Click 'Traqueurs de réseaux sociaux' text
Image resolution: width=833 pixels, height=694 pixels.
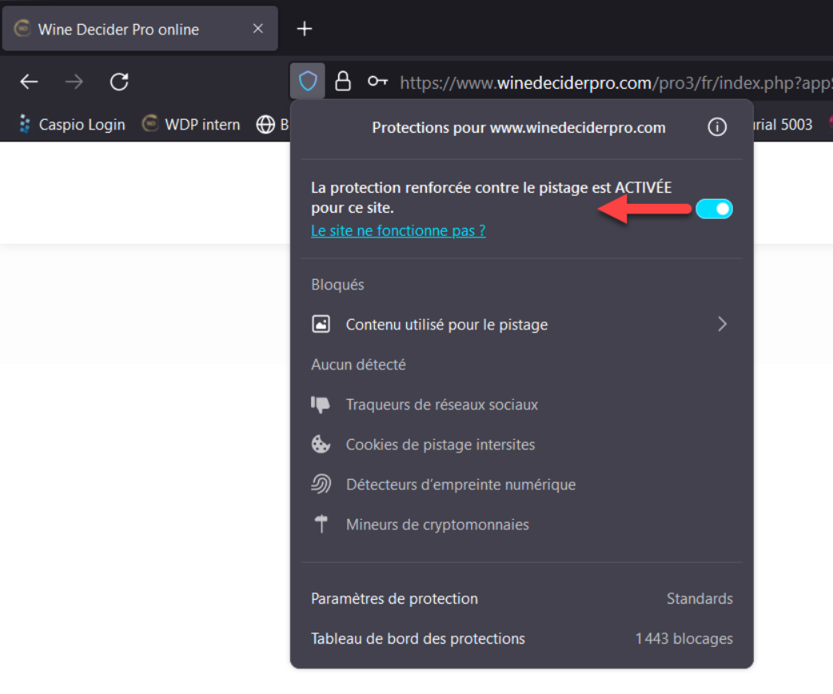[442, 405]
